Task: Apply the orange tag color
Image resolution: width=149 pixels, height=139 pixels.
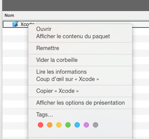Action: [50, 125]
